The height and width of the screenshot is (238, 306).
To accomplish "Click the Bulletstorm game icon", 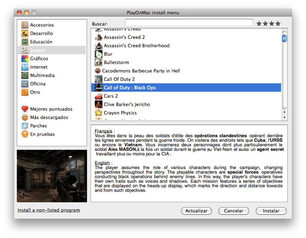I will coord(99,62).
